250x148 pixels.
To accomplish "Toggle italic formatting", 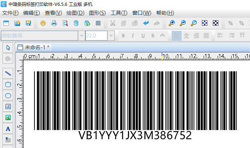I will [x=133, y=36].
